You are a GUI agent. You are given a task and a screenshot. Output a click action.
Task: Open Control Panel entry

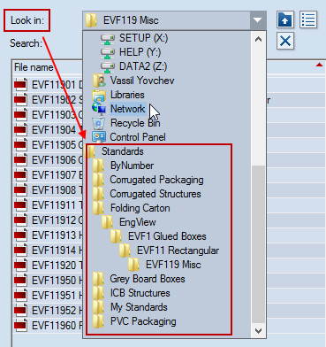click(129, 137)
